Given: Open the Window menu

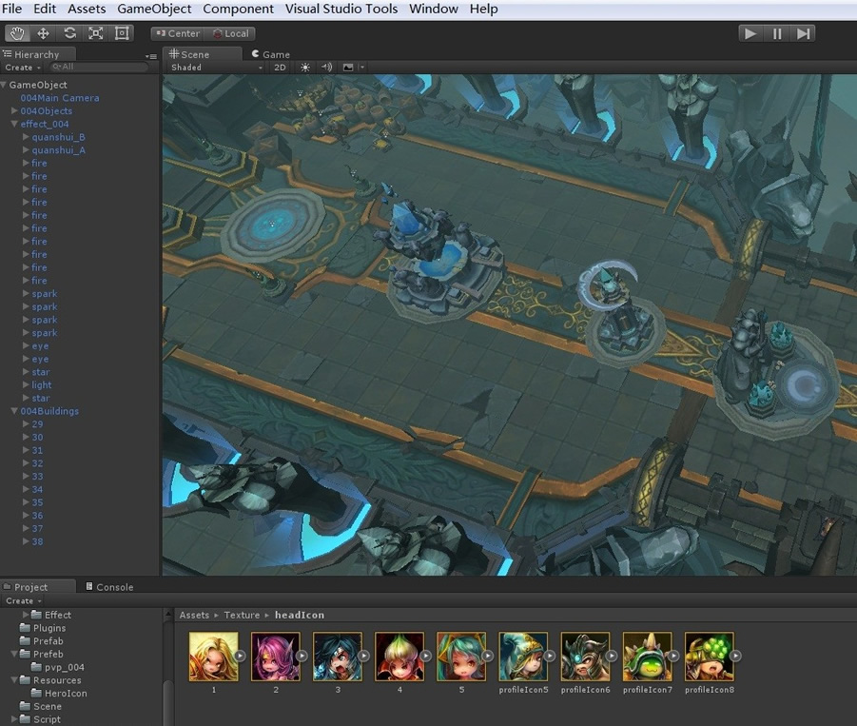Looking at the screenshot, I should coord(434,9).
